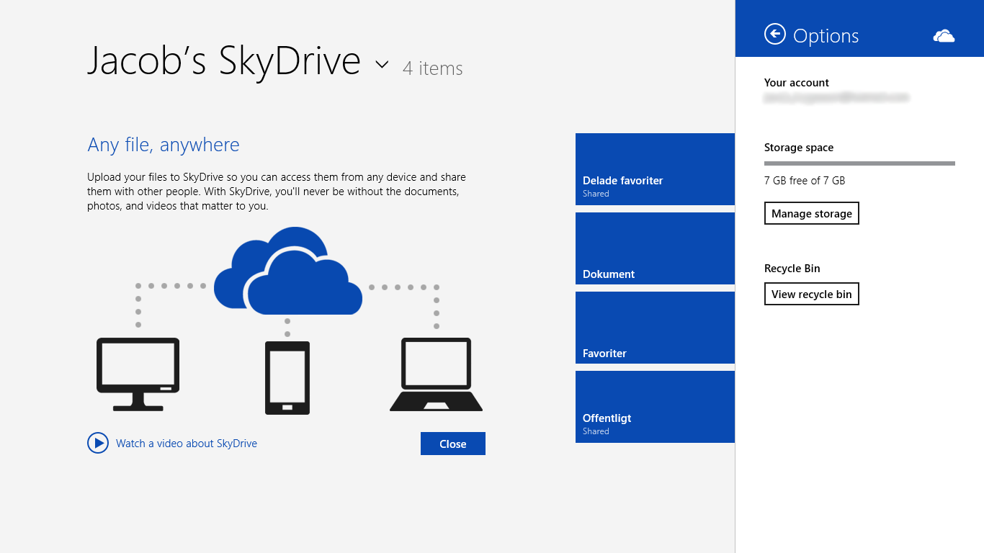The image size is (984, 553).
Task: Click the 4 items label
Action: (x=432, y=68)
